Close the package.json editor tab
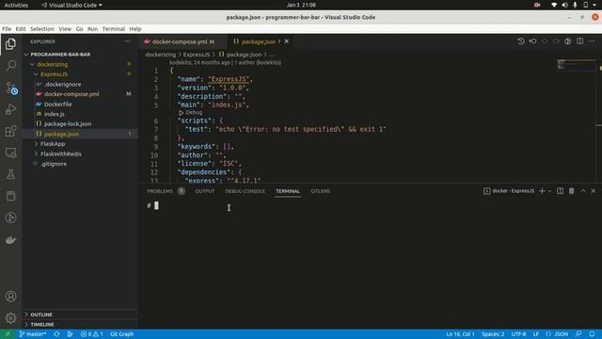This screenshot has width=602, height=339. tap(287, 41)
